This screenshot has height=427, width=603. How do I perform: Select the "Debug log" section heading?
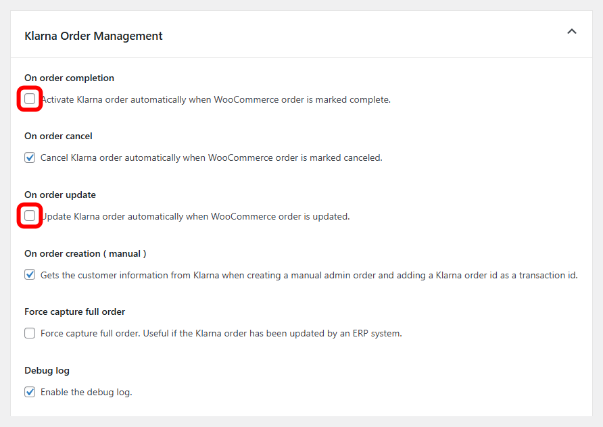(x=47, y=370)
